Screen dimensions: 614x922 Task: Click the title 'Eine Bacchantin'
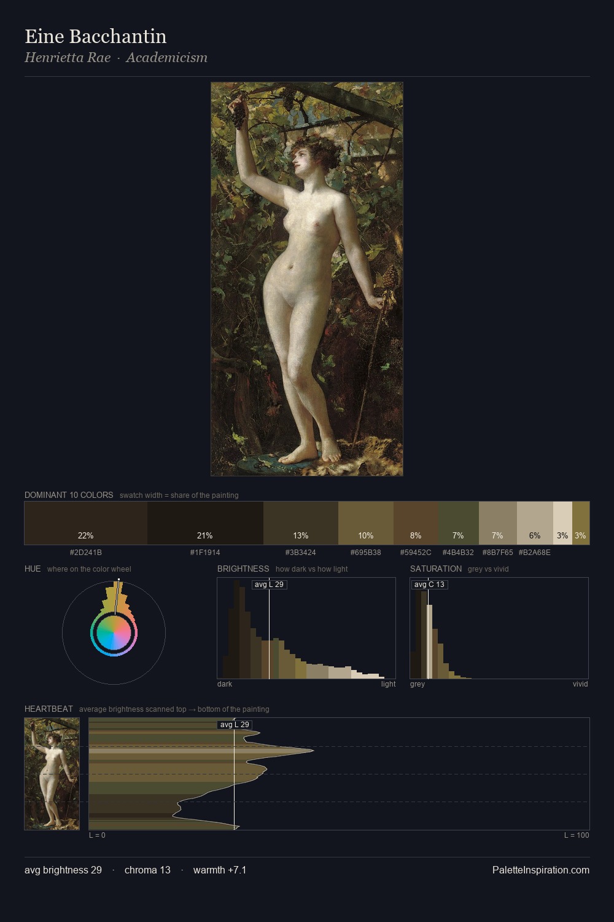tap(96, 36)
